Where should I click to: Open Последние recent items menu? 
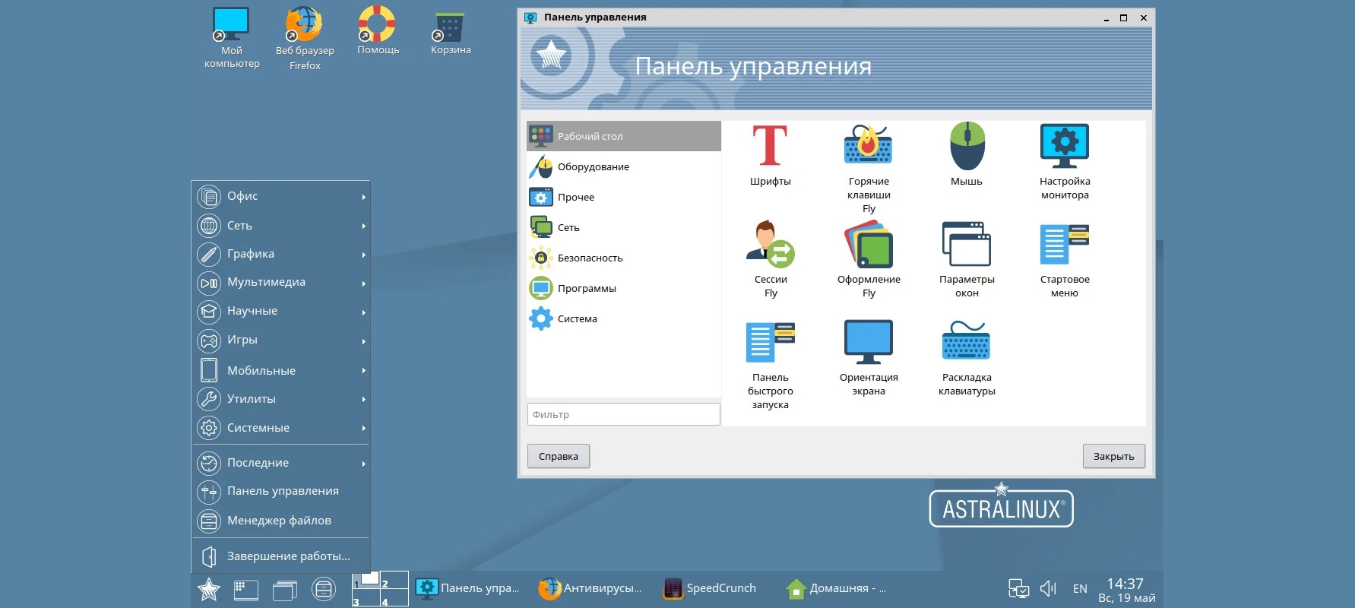(280, 463)
